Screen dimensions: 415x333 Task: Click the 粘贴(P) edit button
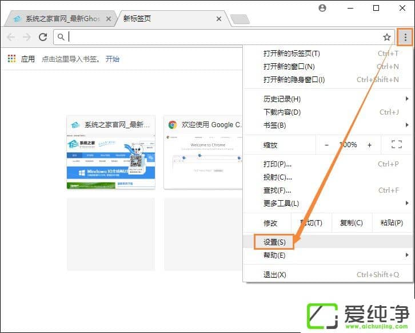pyautogui.click(x=392, y=223)
